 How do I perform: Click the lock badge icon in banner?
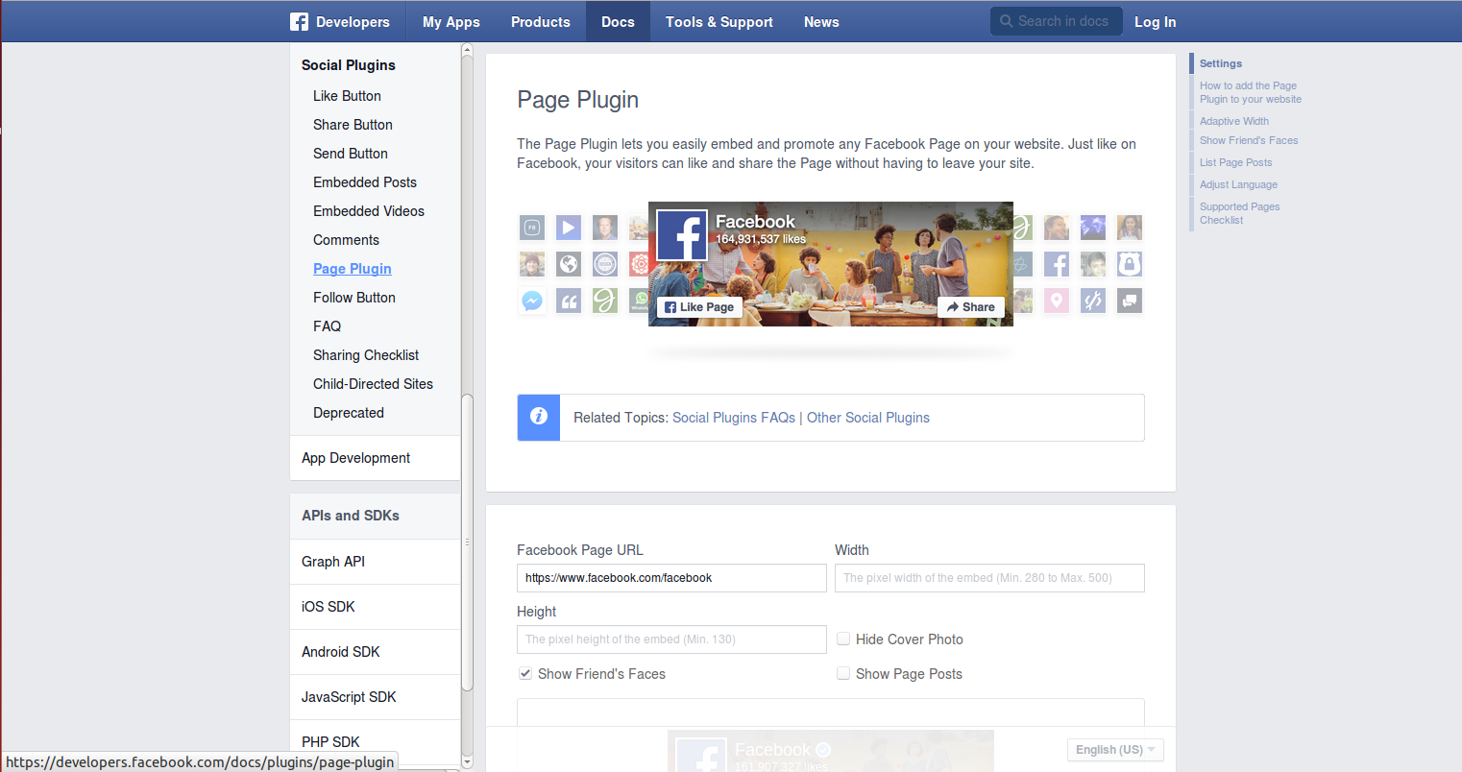coord(1130,264)
